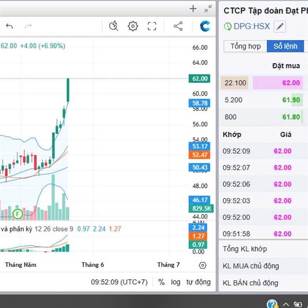This screenshot has width=308, height=308.
Task: Click the matched trade row 09:52:03
Action: pos(263,201)
